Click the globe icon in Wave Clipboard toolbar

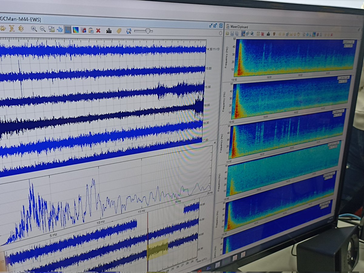click(252, 34)
